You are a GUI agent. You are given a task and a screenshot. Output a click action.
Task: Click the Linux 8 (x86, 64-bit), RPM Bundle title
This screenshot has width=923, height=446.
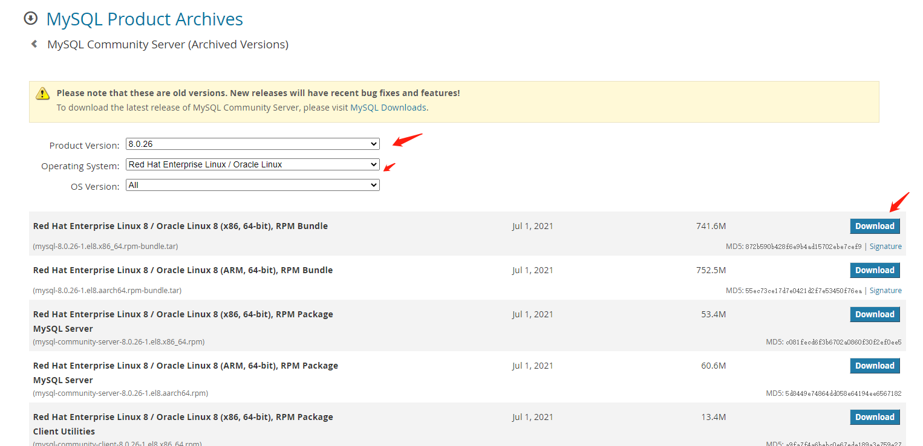180,226
